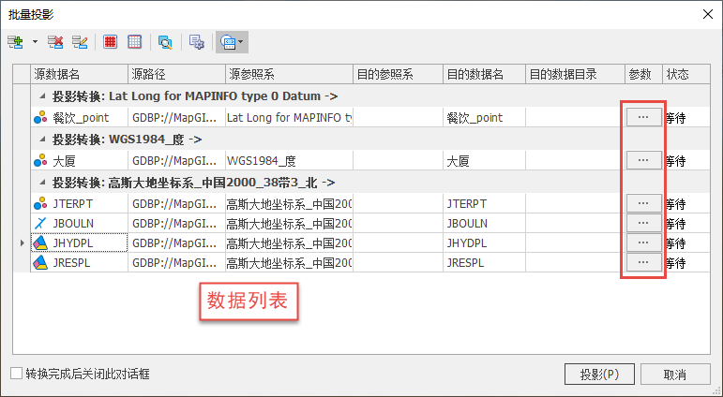Click the 目的参照系 cell for 大厦
Viewport: 723px width, 397px height.
tap(397, 160)
